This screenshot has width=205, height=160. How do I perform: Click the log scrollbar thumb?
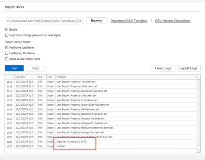tap(199, 147)
